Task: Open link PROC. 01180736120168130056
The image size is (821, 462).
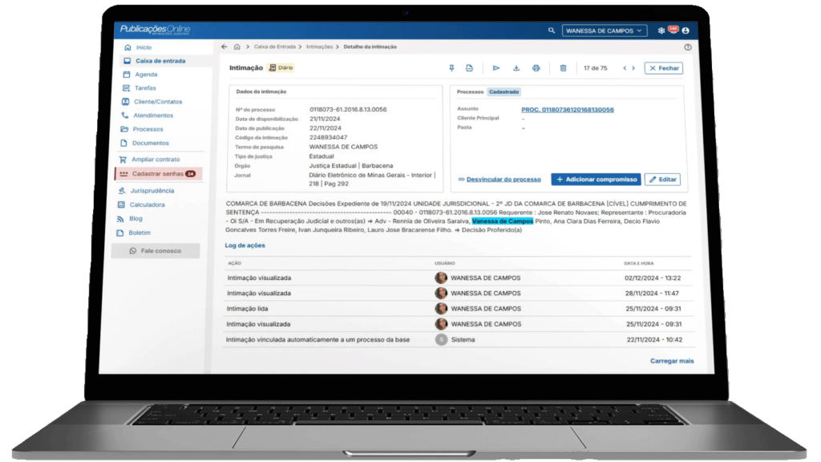Action: pos(567,110)
